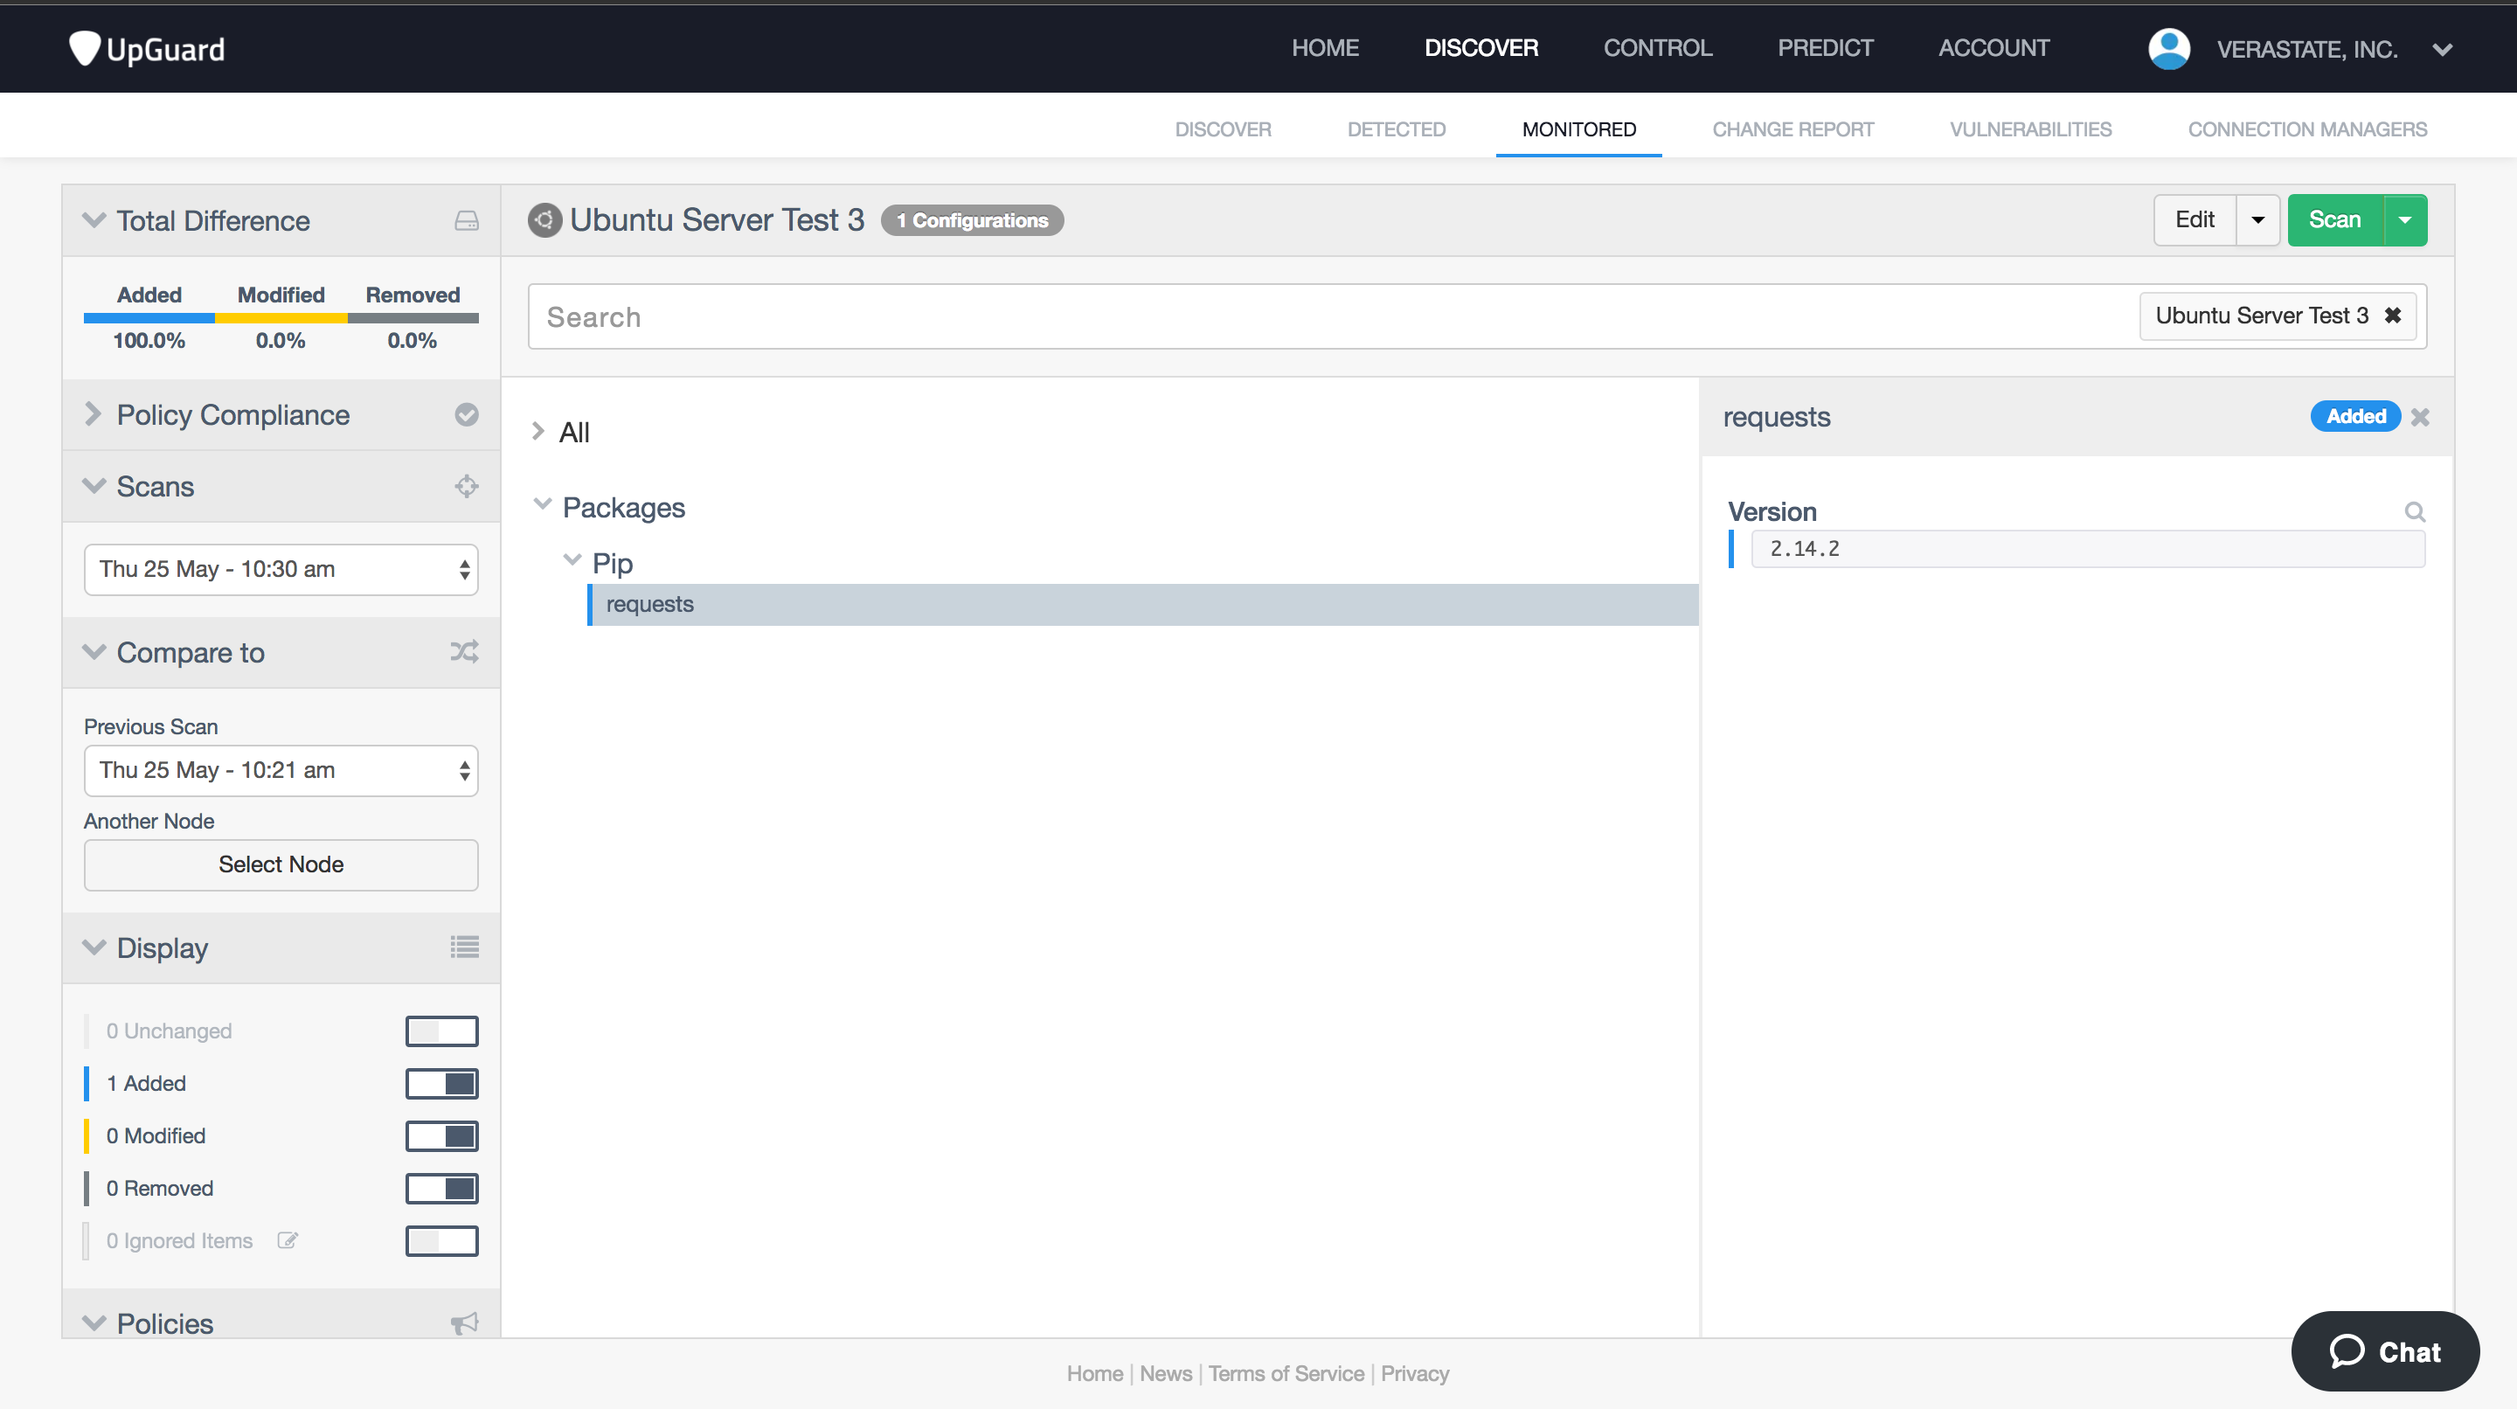Viewport: 2517px width, 1409px height.
Task: Switch to the CHANGE REPORT tab
Action: [1793, 129]
